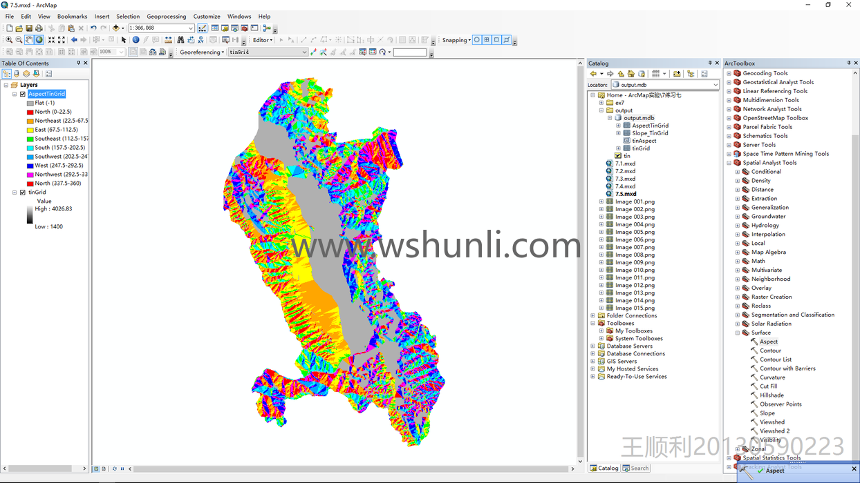
Task: Click Catalog Up One Level icon
Action: pyautogui.click(x=621, y=74)
